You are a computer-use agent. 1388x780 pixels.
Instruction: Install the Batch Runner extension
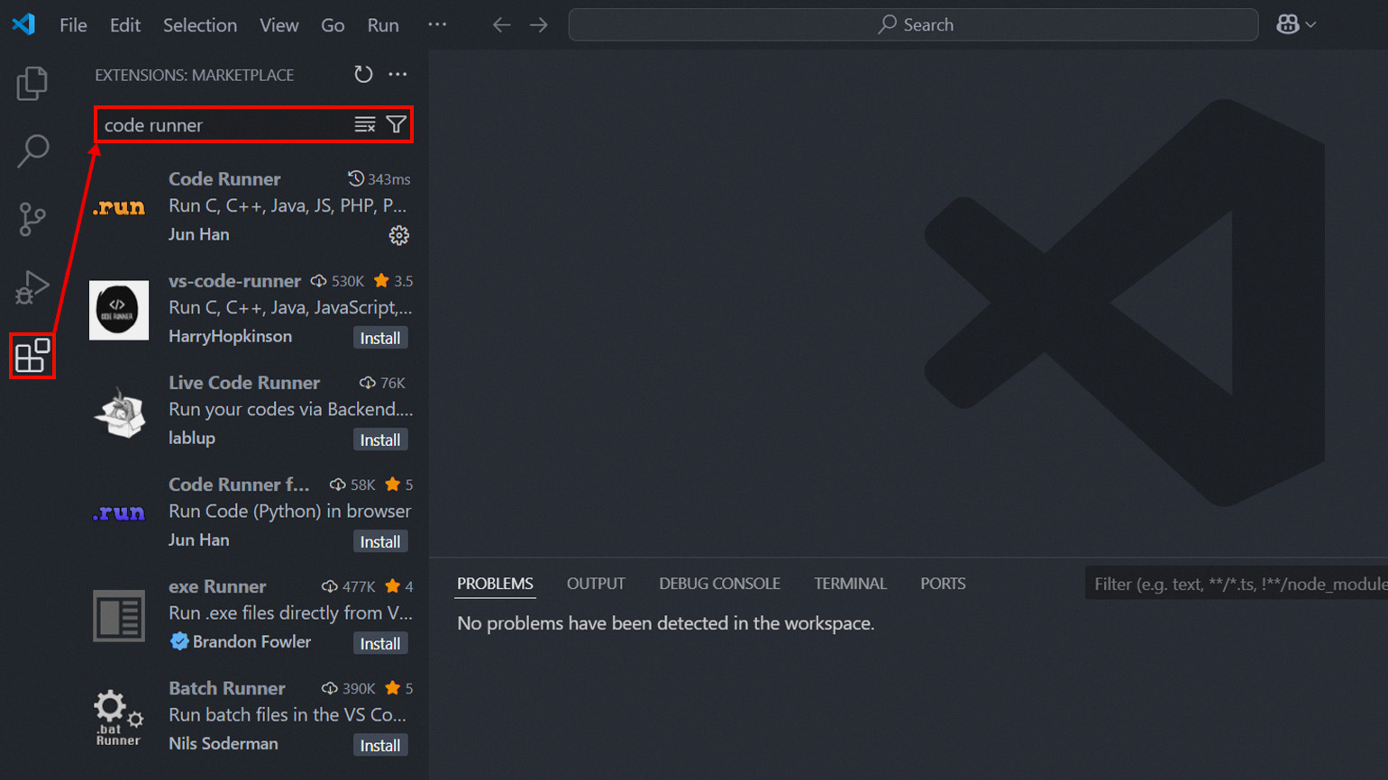click(380, 746)
